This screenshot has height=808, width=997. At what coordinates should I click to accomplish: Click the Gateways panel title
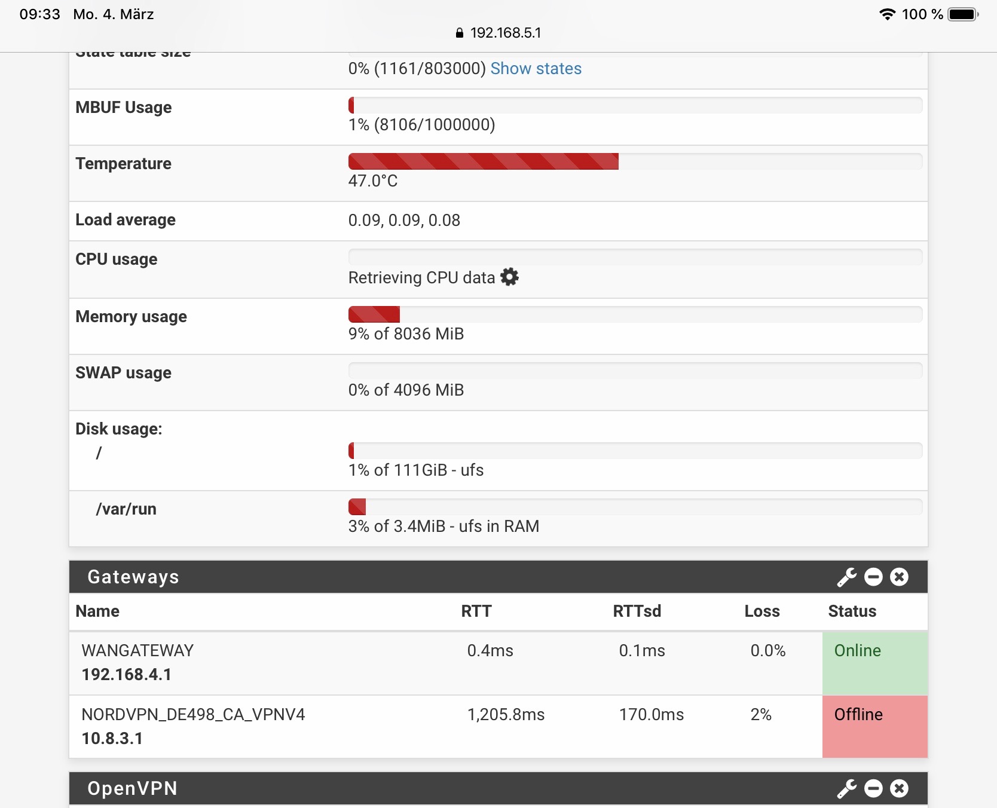[x=133, y=577]
